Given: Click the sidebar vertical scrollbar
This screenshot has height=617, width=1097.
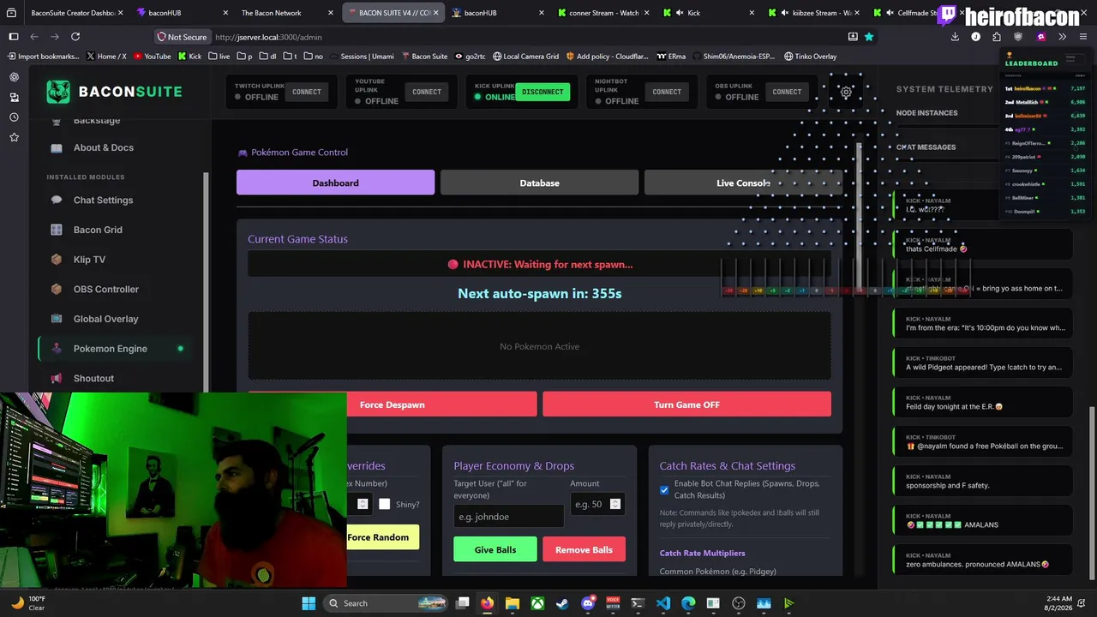Looking at the screenshot, I should click(206, 283).
